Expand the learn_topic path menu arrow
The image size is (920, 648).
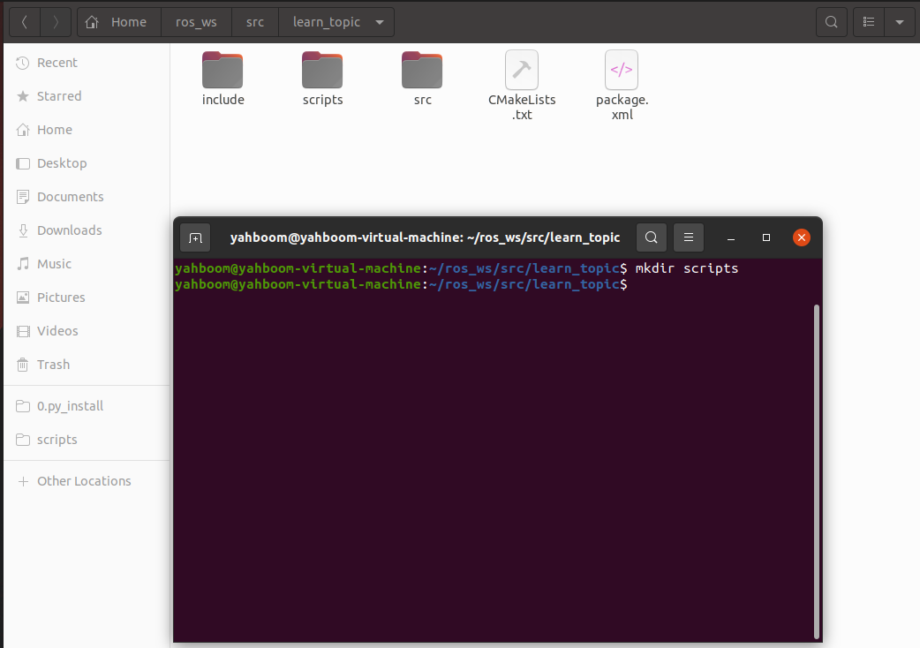coord(380,22)
